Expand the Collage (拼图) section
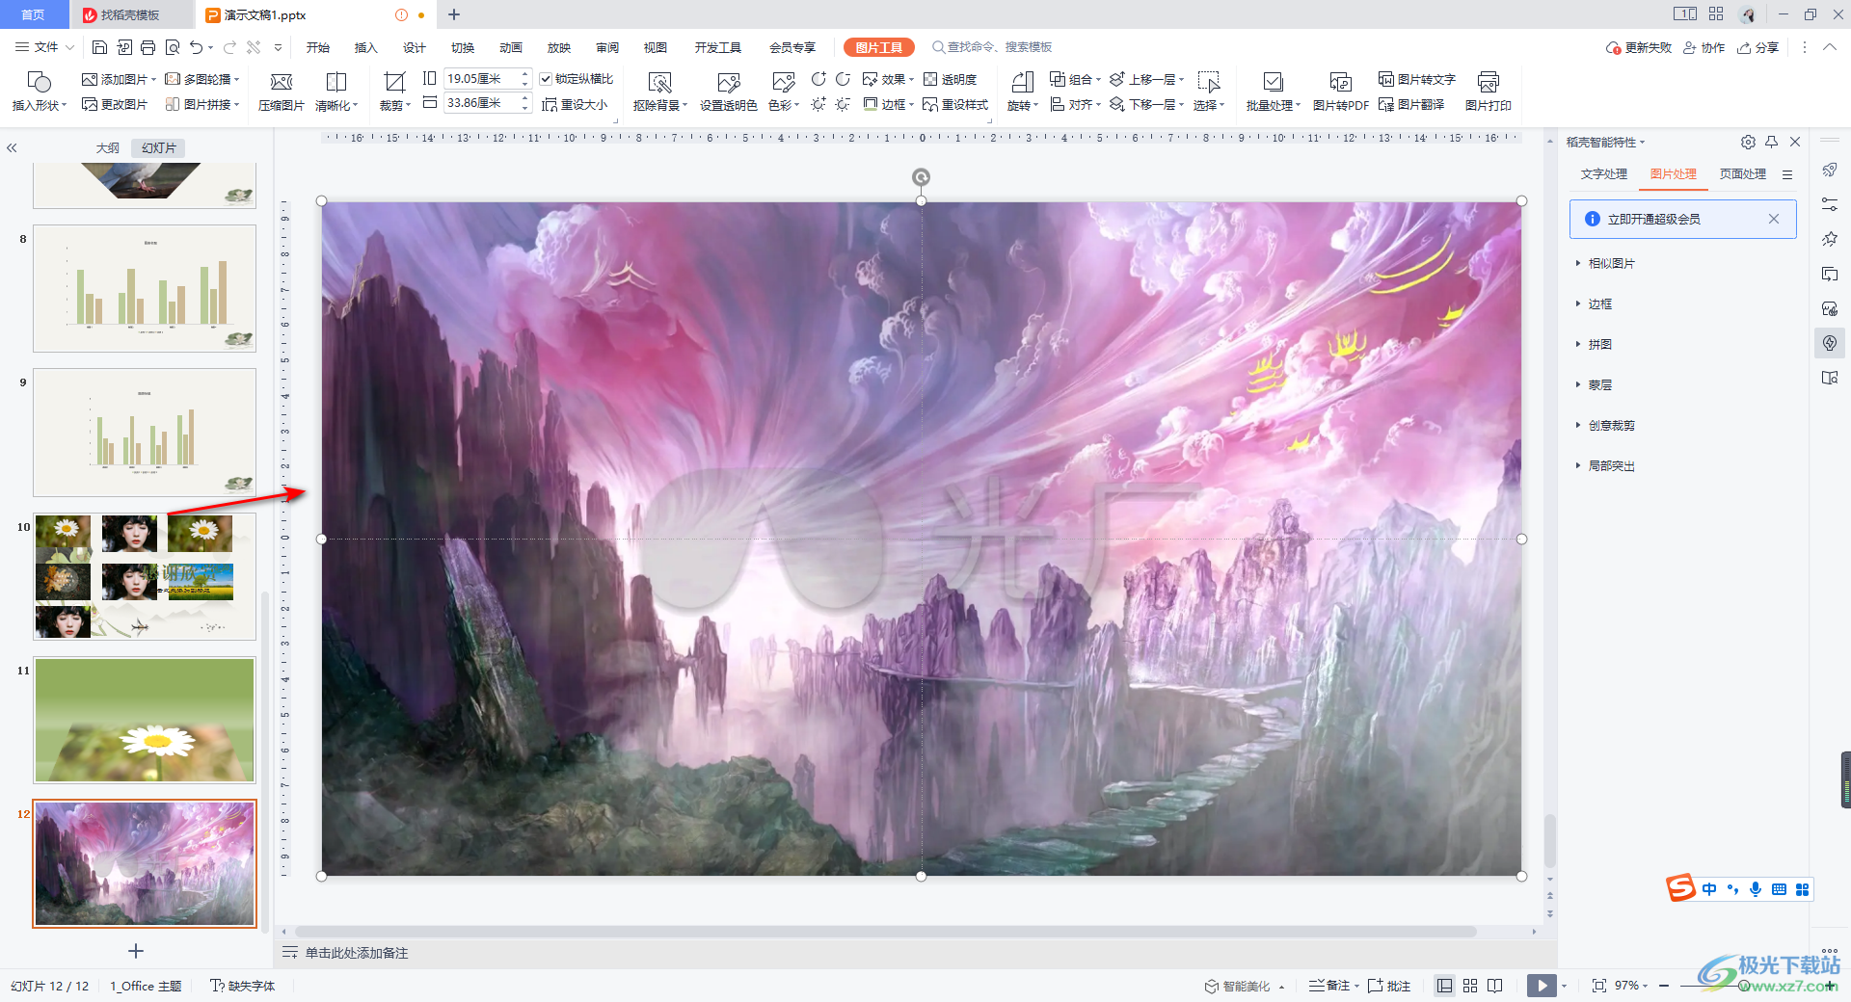Screen dimensions: 1851x1002 pos(1595,344)
